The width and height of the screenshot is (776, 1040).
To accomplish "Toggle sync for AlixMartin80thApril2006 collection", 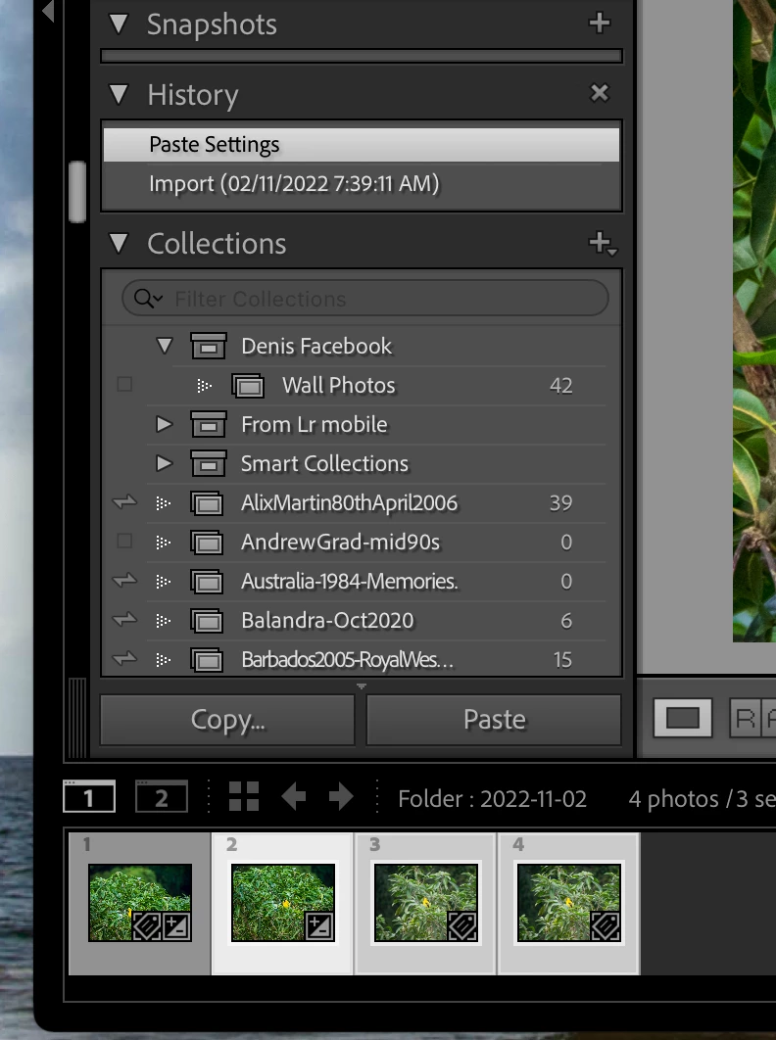I will 124,502.
